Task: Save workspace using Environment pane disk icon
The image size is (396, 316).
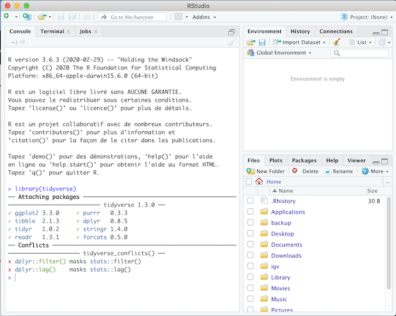Action: pyautogui.click(x=262, y=42)
